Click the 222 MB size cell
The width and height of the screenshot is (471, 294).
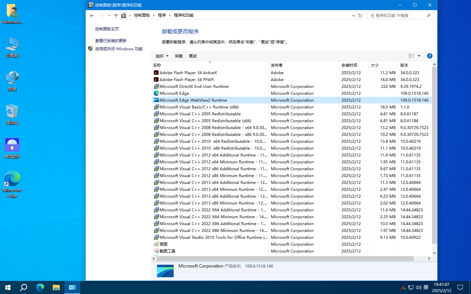[x=388, y=87]
